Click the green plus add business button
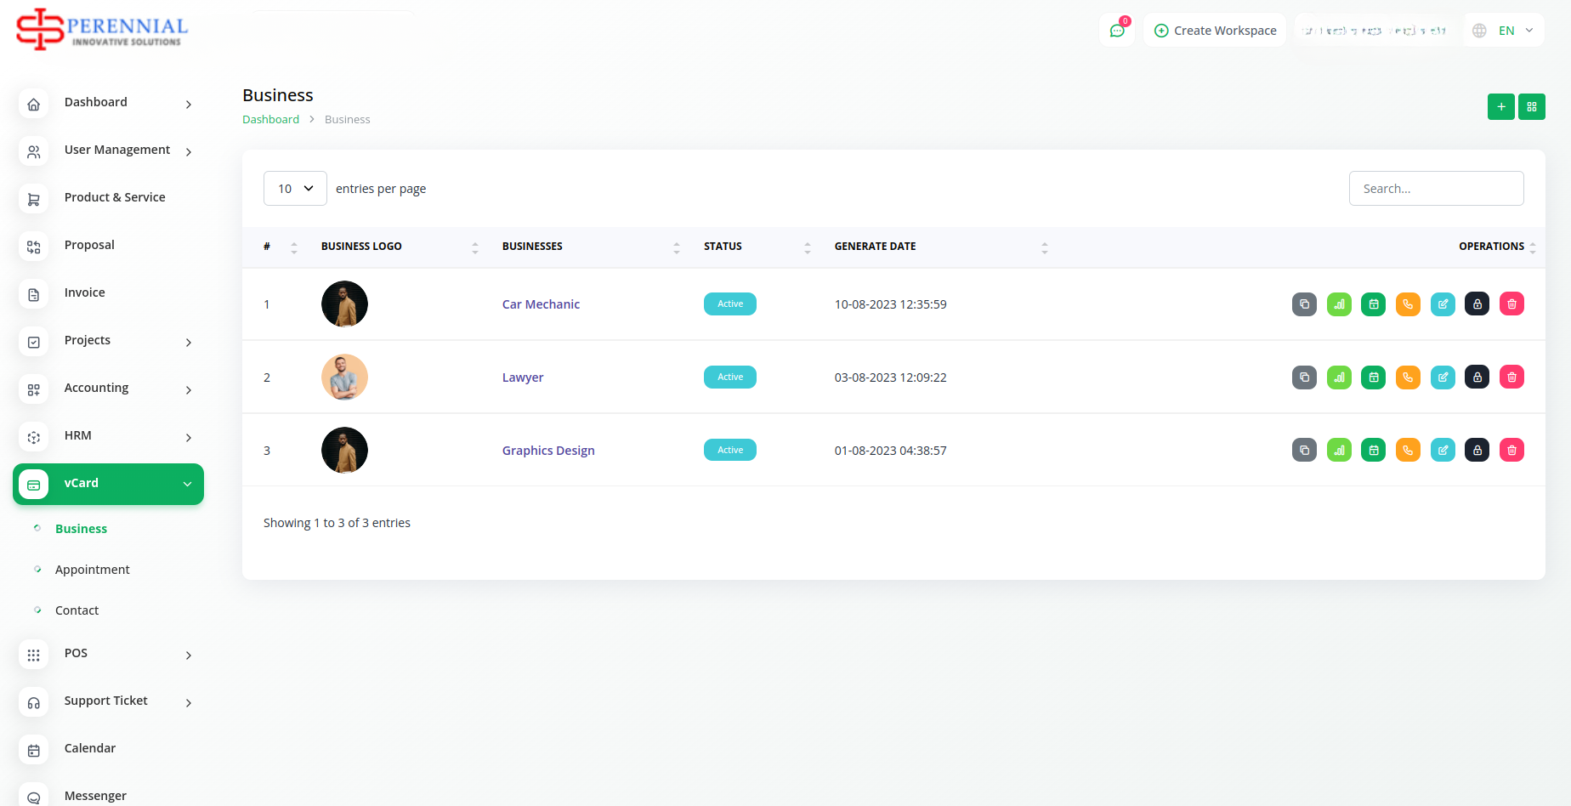The width and height of the screenshot is (1571, 806). (1501, 107)
